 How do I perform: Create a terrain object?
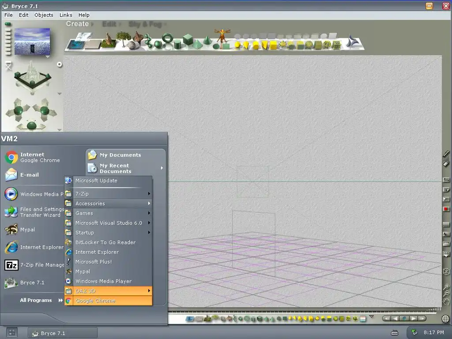coord(109,40)
